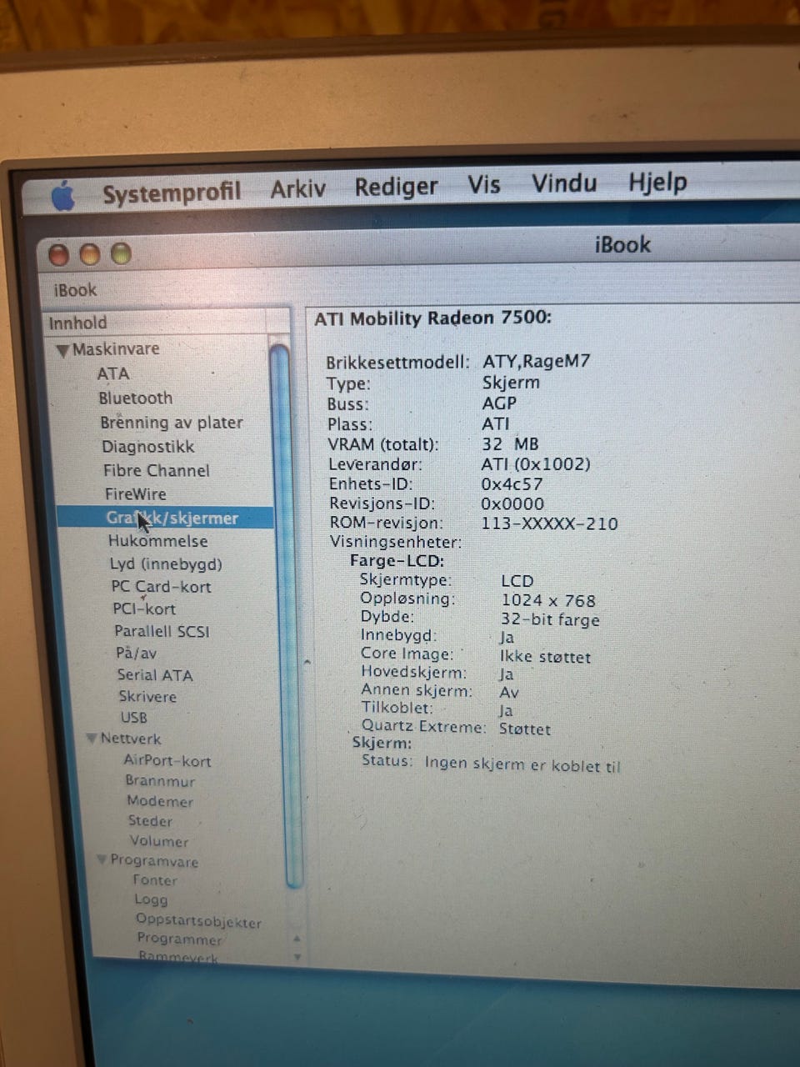Click the green zoom window button
The width and height of the screenshot is (800, 1067).
[x=121, y=253]
